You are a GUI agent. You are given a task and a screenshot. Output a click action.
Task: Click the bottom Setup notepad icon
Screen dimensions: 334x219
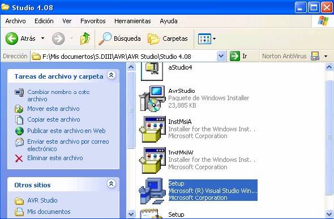point(152,213)
